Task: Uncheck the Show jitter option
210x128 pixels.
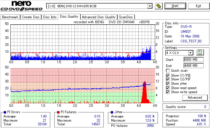Action: click(x=168, y=84)
